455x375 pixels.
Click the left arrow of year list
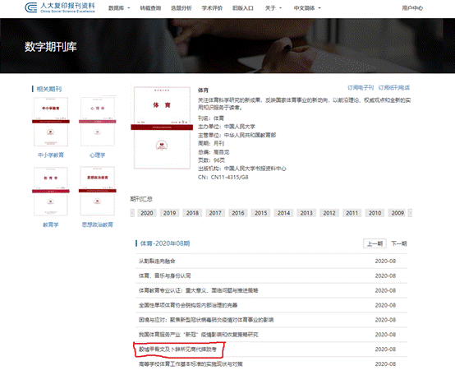(x=132, y=213)
